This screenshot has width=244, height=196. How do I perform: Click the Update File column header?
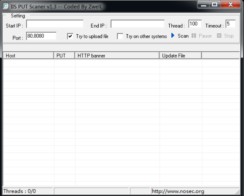[180, 56]
